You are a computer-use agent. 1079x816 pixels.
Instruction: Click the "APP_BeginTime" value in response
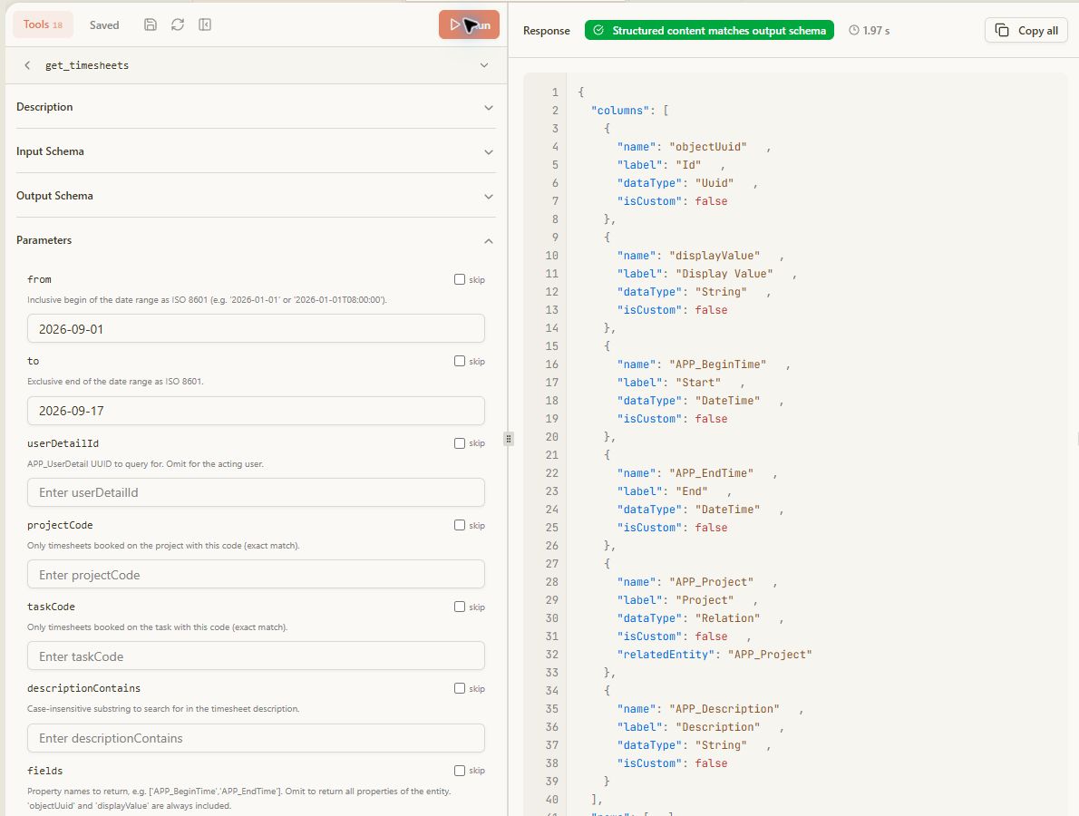(718, 364)
